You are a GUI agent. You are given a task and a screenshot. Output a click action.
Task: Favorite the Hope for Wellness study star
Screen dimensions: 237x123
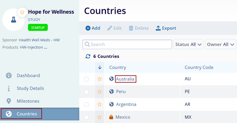[22, 12]
